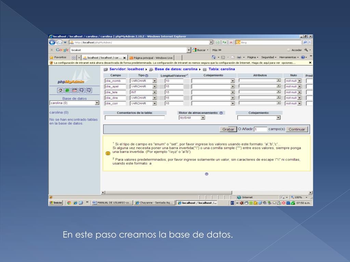Click the Tipo help icon in header
The image size is (350, 262).
(x=147, y=75)
